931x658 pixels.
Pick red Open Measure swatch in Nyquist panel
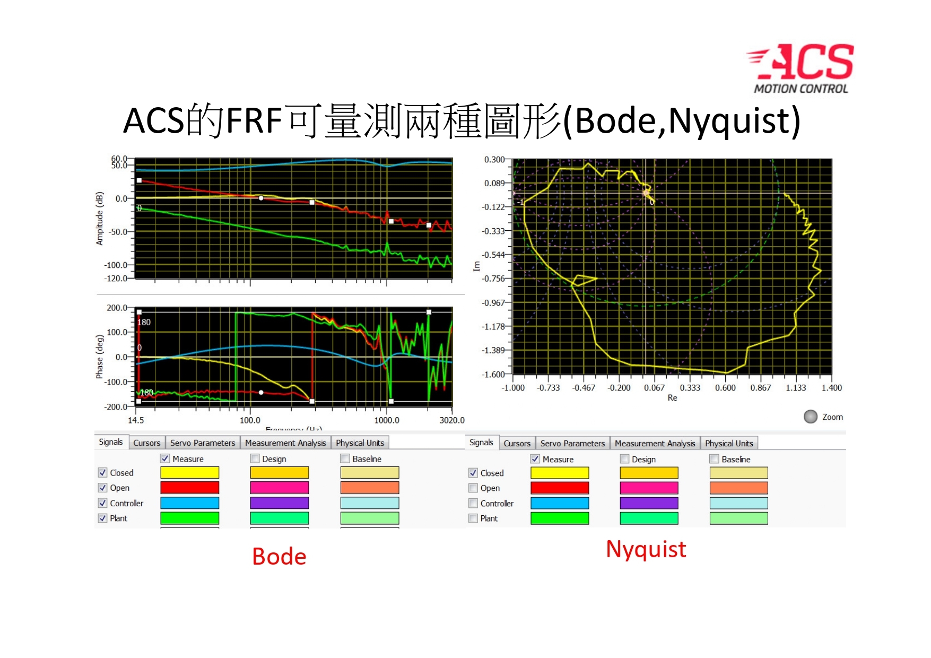[560, 488]
